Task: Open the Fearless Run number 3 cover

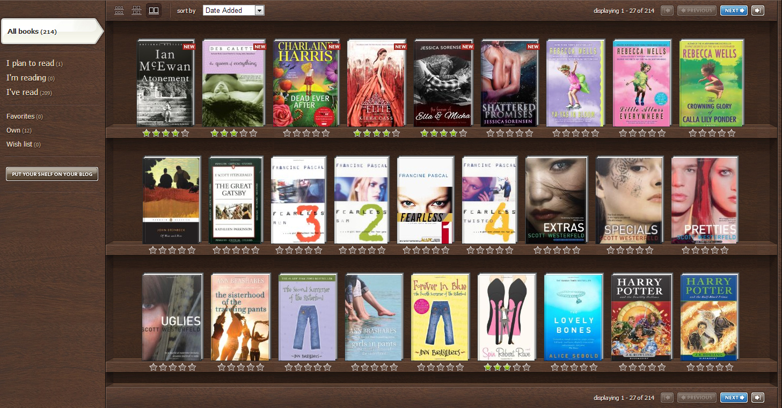Action: tap(299, 200)
